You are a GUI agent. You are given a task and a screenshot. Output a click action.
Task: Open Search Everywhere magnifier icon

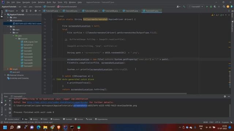tap(224, 7)
